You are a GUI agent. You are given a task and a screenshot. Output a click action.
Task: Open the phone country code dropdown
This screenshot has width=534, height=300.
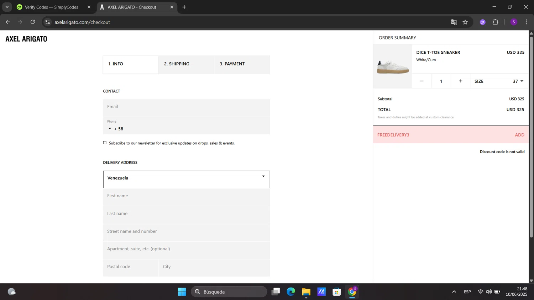coord(110,129)
